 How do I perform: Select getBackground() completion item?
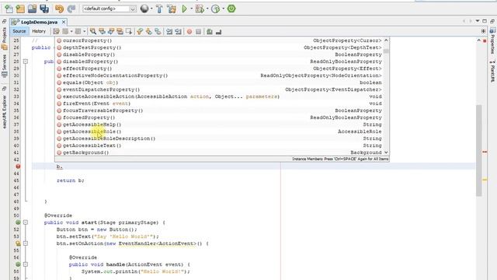tap(219, 152)
